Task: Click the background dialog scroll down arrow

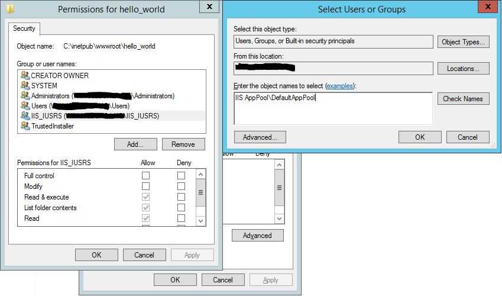Action: pos(280,218)
